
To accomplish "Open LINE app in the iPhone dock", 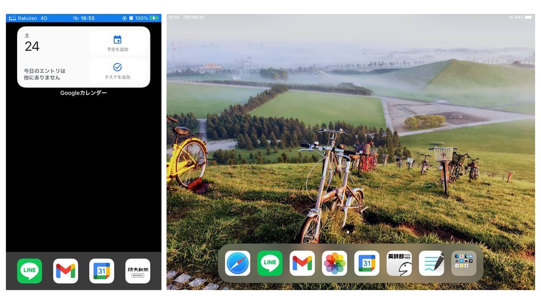I will click(x=30, y=271).
